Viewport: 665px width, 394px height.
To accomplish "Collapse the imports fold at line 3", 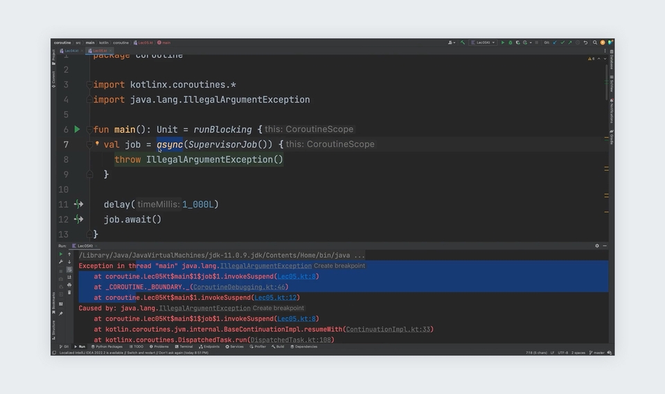I will [89, 84].
